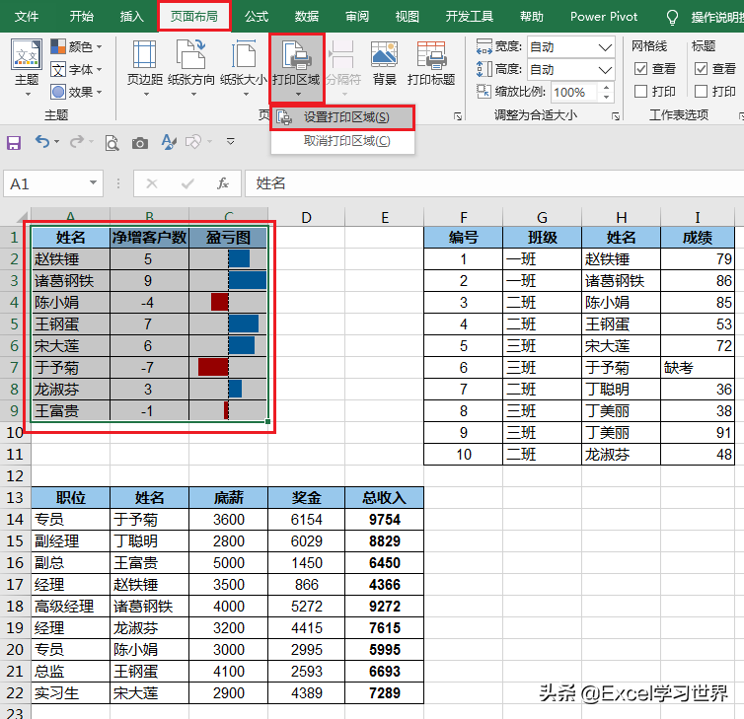The width and height of the screenshot is (744, 719).
Task: Expand the 宽度 width dropdown
Action: pyautogui.click(x=605, y=47)
